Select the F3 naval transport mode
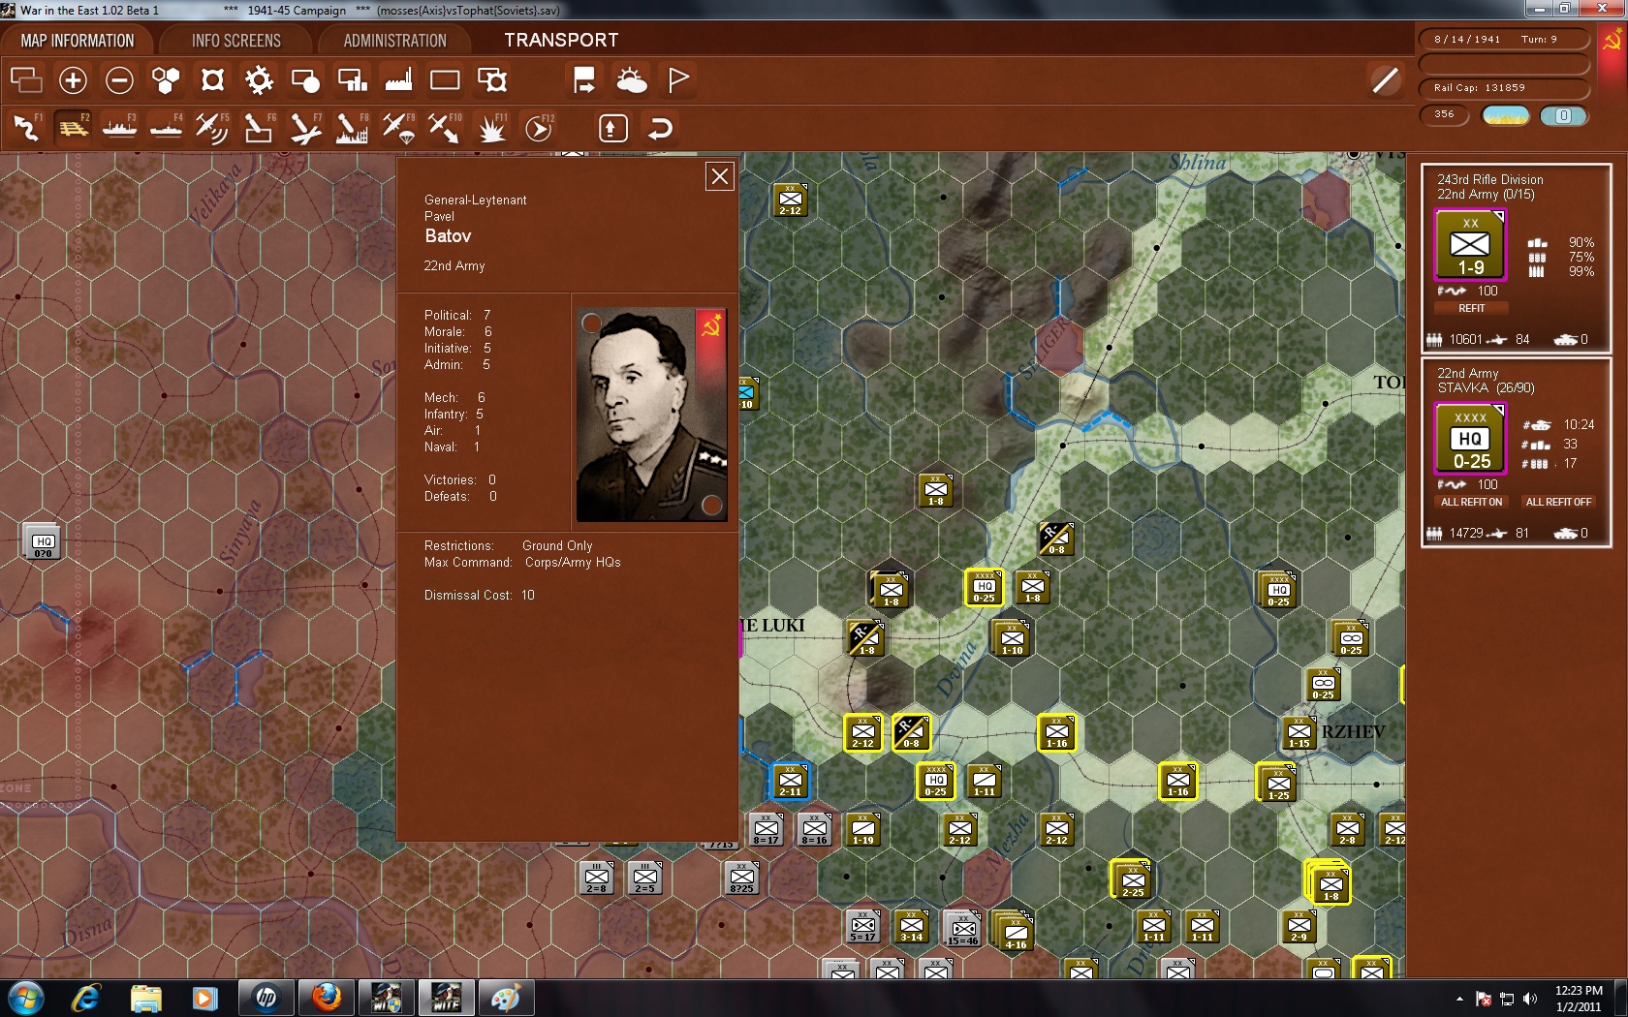 tap(119, 128)
